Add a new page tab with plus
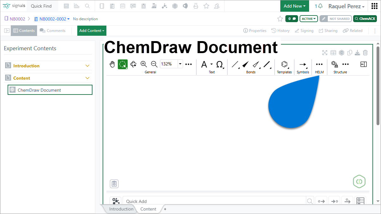Screen dimensions: 381x214 tap(165, 209)
